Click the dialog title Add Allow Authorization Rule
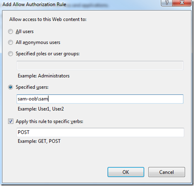 pyautogui.click(x=34, y=5)
